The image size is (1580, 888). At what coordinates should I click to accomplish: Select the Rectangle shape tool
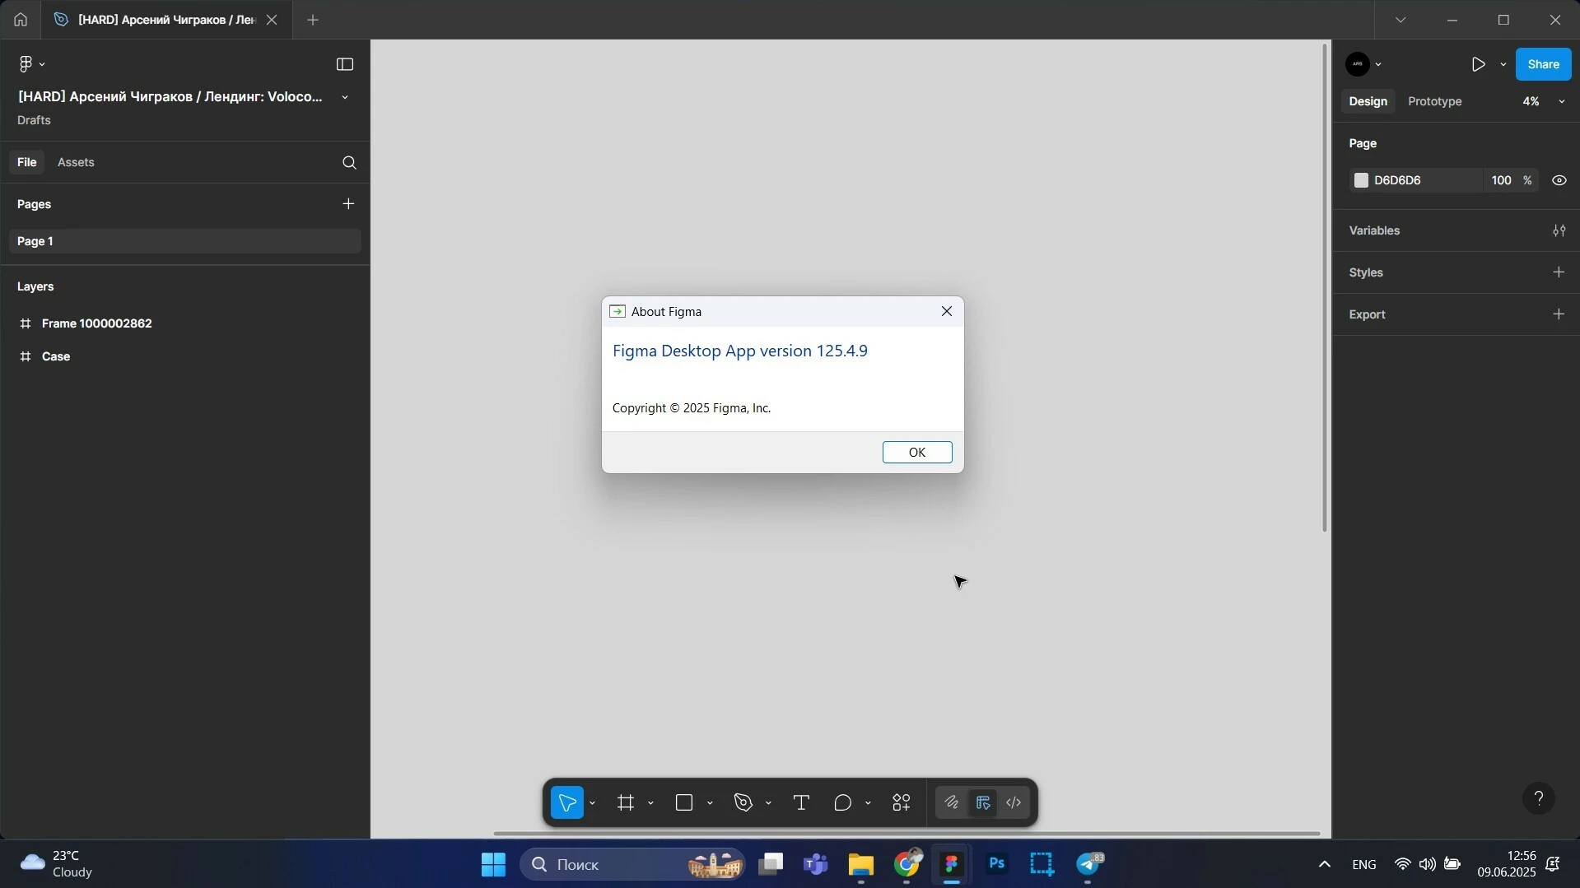click(x=684, y=802)
